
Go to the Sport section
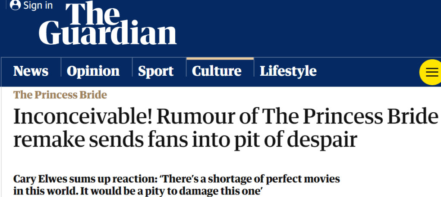[x=156, y=71]
